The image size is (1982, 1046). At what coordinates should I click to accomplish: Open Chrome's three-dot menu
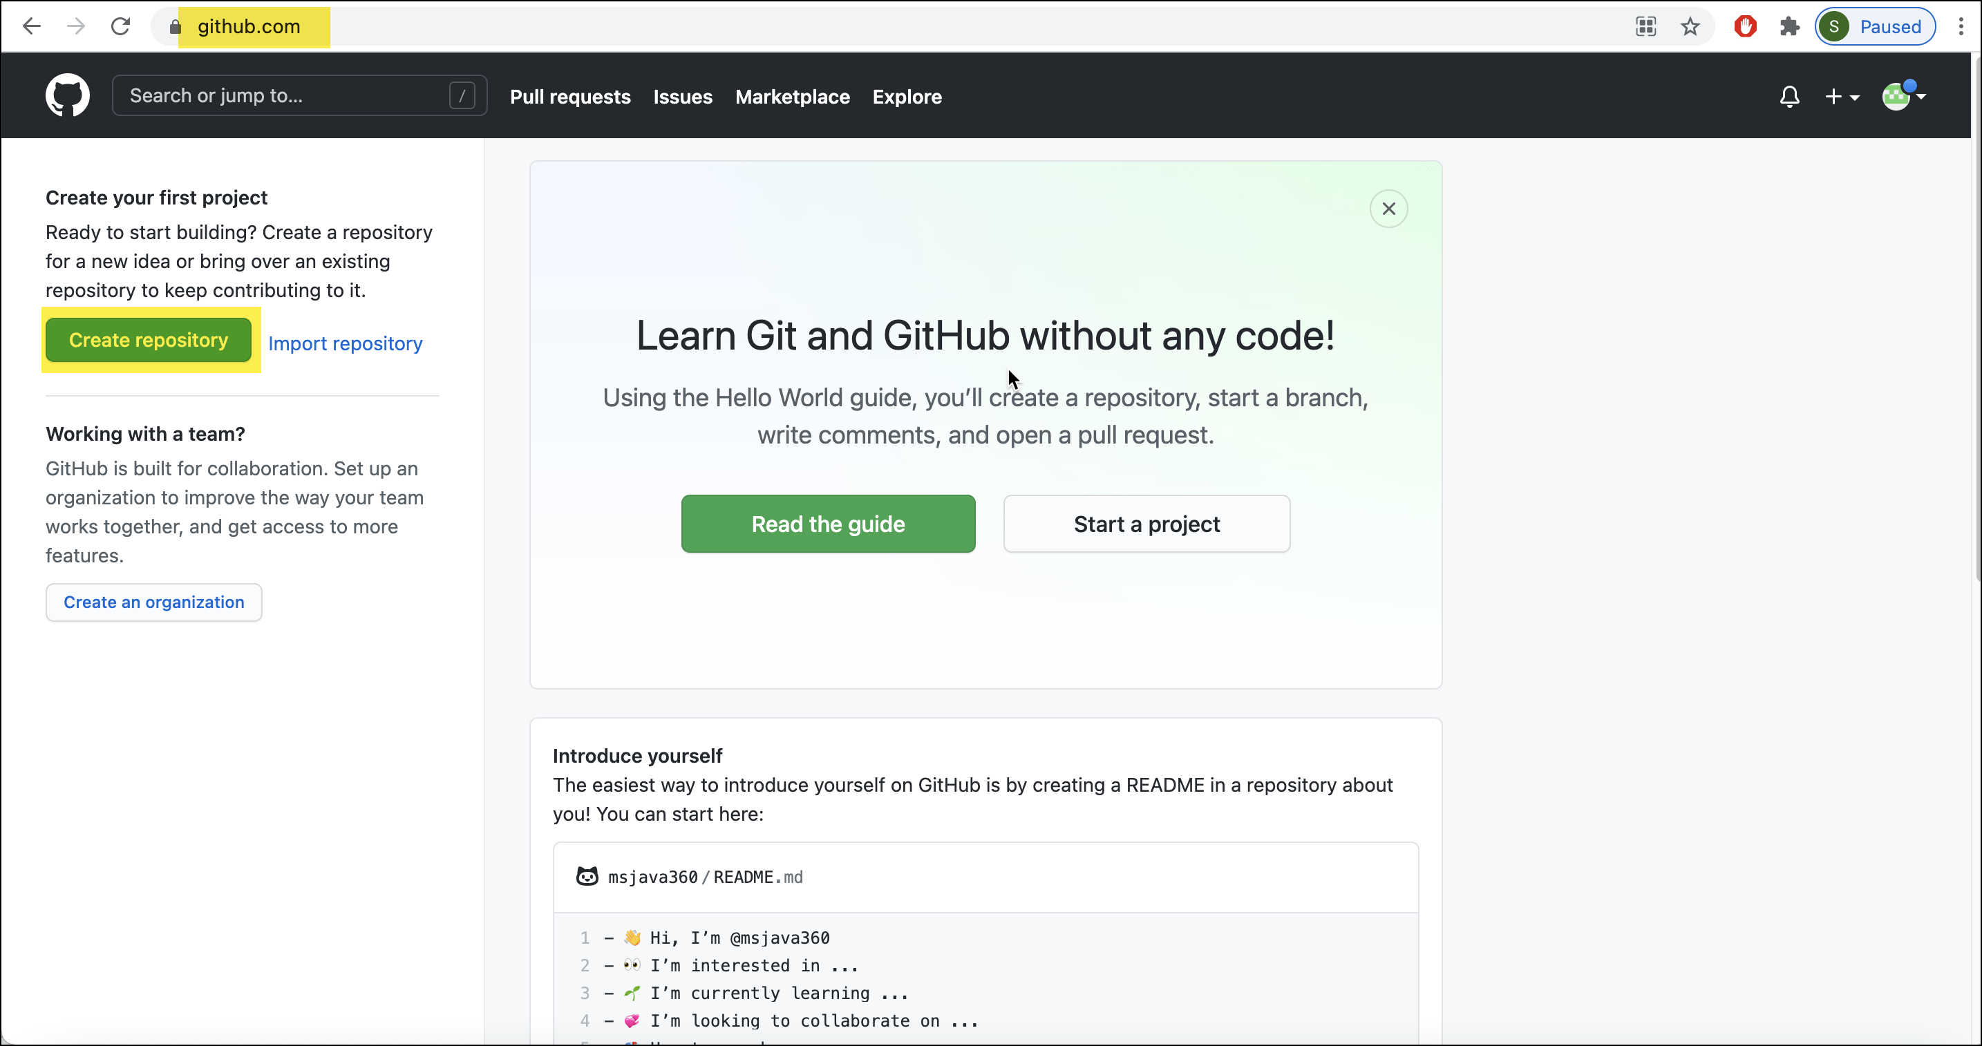point(1961,27)
